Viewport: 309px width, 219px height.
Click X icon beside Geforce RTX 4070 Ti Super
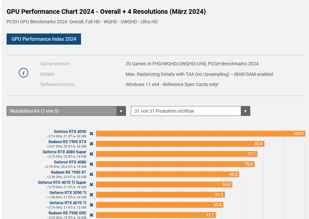92,185
